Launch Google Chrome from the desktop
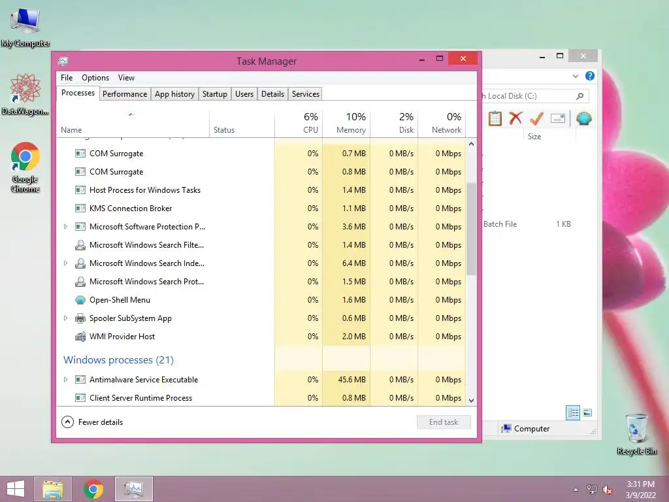This screenshot has width=669, height=502. (x=25, y=167)
